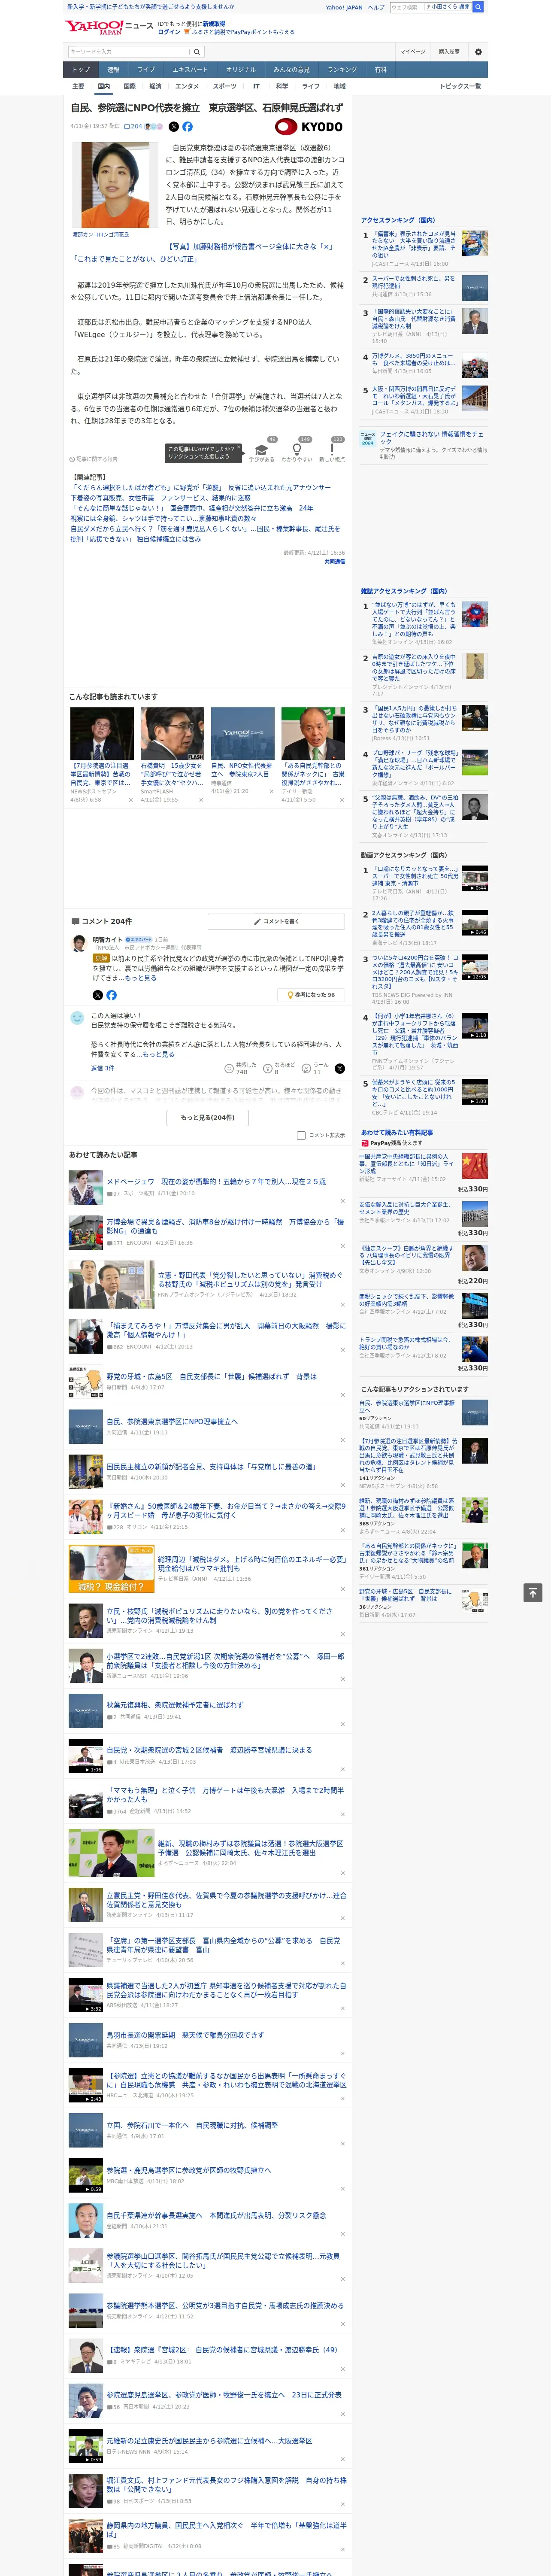Open settings gear icon in header
Viewport: 551px width, 2576px height.
478,51
